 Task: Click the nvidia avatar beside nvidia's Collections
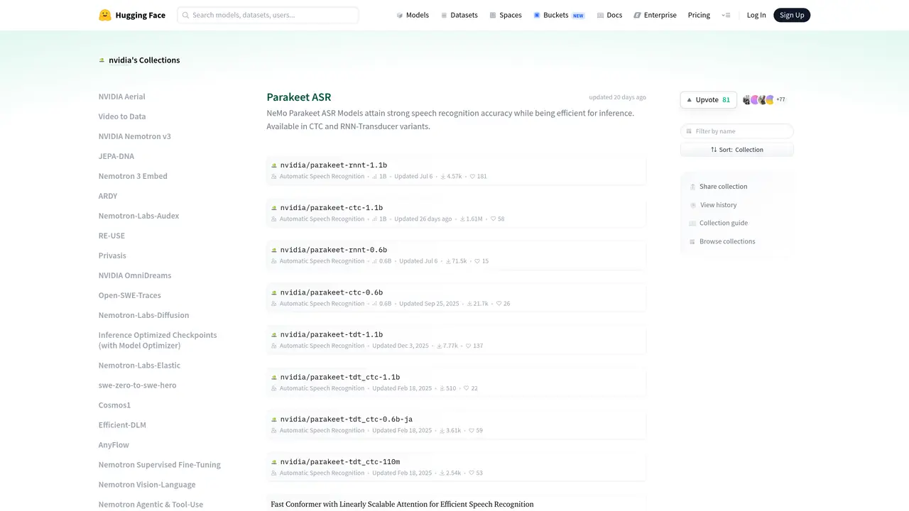[x=102, y=60]
